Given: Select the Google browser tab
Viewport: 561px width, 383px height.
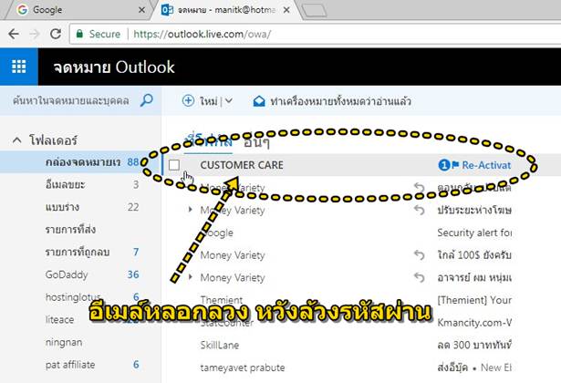Looking at the screenshot, I should (78, 10).
